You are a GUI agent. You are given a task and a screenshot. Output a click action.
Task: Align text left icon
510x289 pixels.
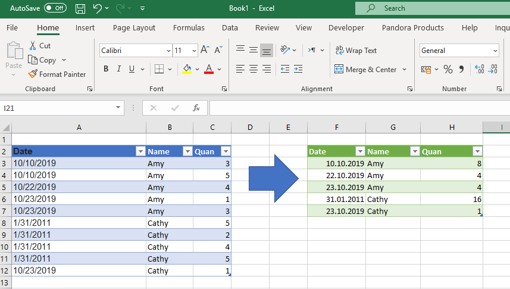click(x=240, y=69)
